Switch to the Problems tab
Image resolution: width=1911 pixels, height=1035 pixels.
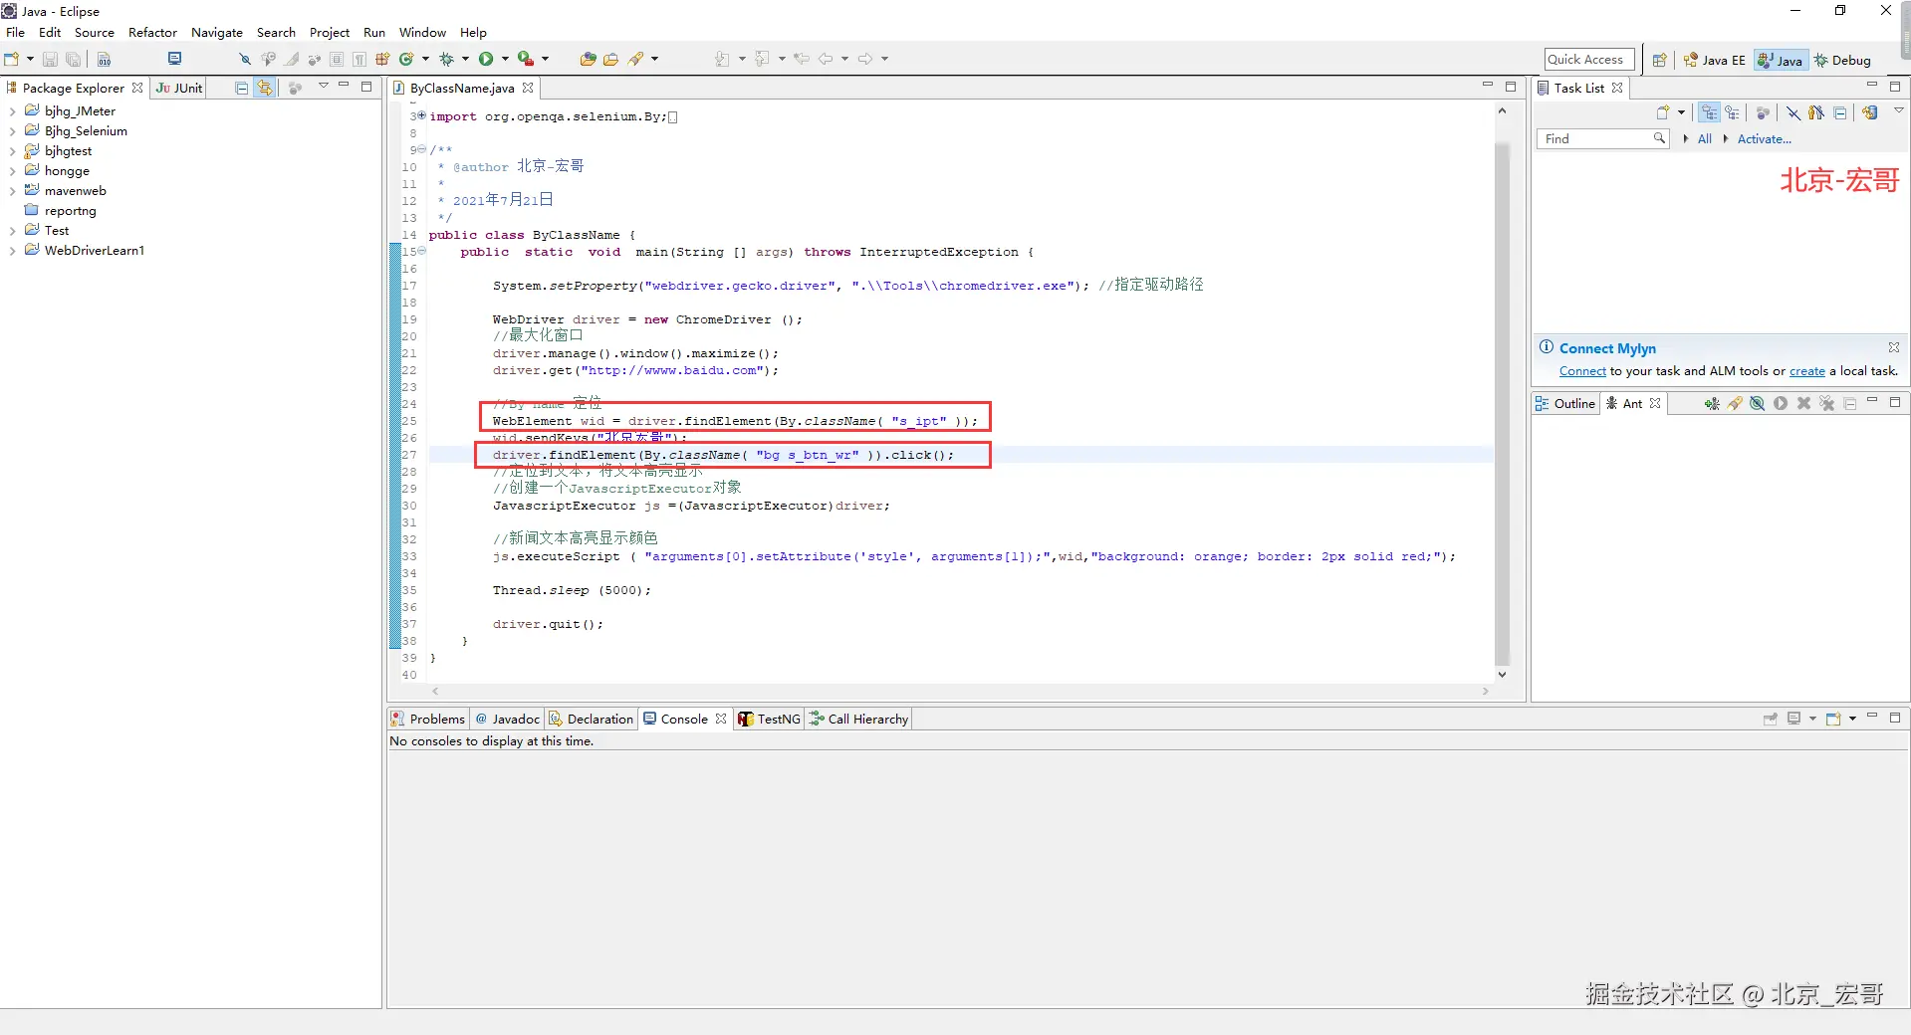coord(427,719)
